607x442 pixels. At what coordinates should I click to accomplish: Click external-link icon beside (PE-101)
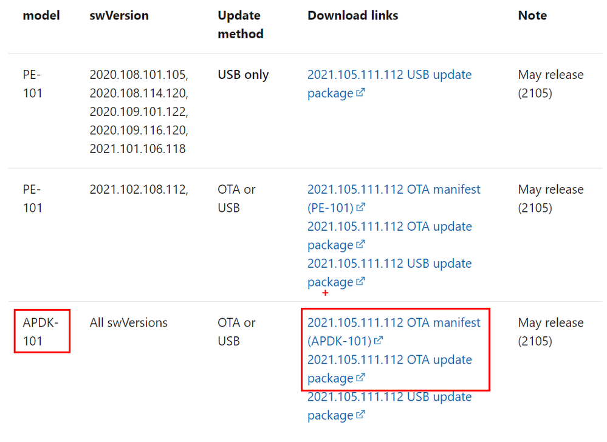pos(360,207)
